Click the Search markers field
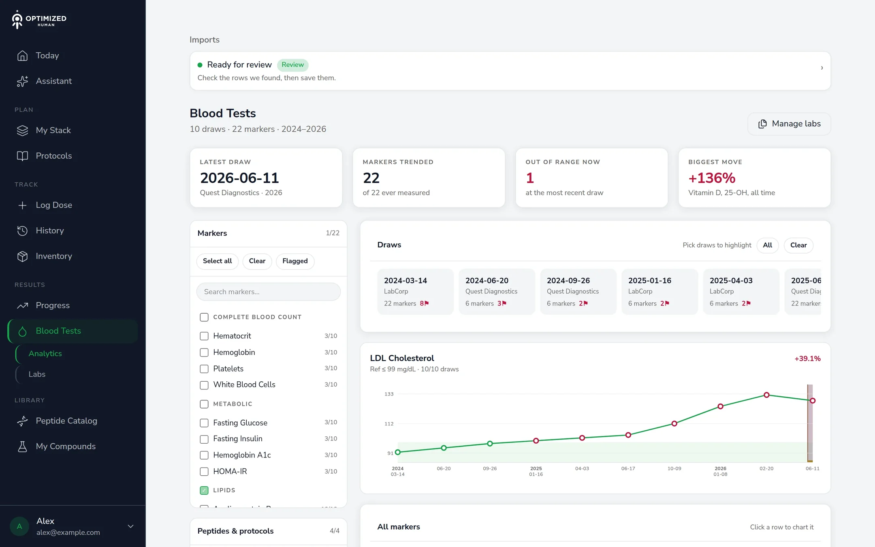The height and width of the screenshot is (547, 875). click(269, 292)
